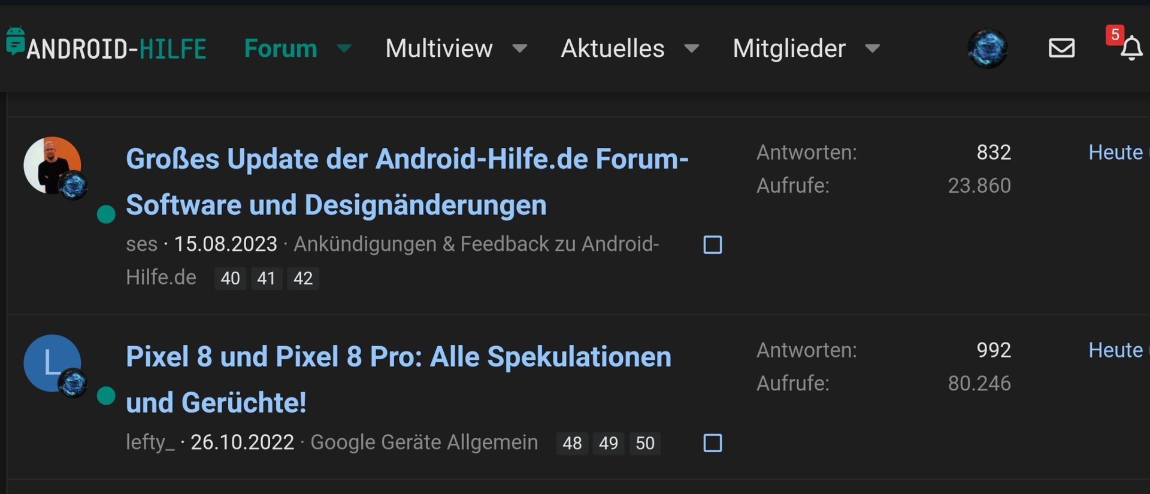Open the Aktuelles menu item
Screen dimensions: 1150x494
612,49
